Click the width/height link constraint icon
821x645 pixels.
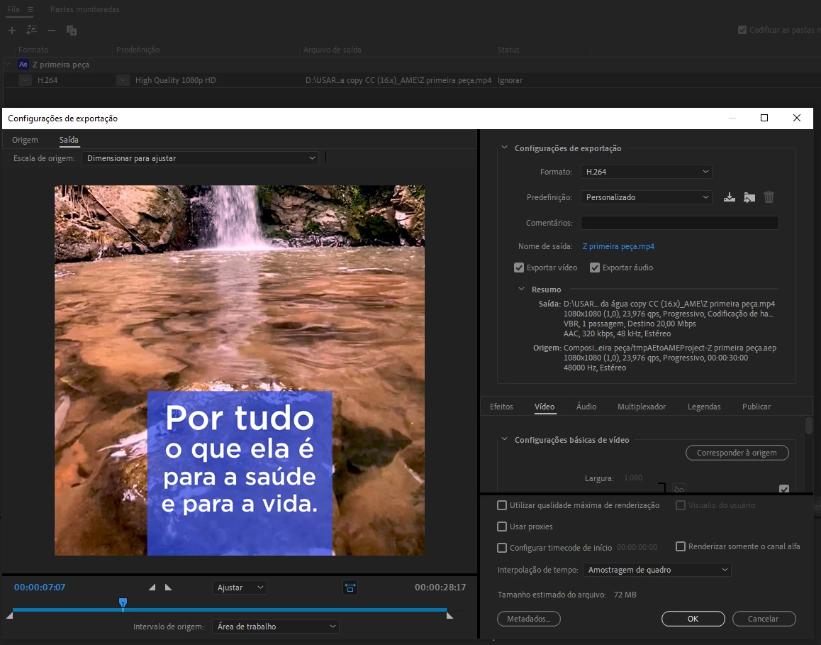tap(679, 489)
